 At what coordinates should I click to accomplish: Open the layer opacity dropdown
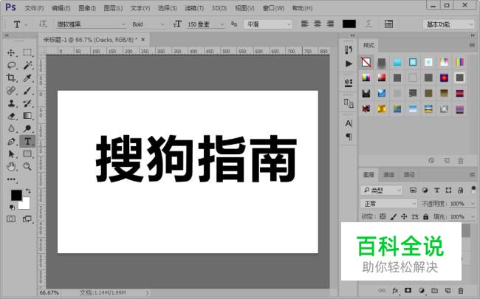[473, 204]
